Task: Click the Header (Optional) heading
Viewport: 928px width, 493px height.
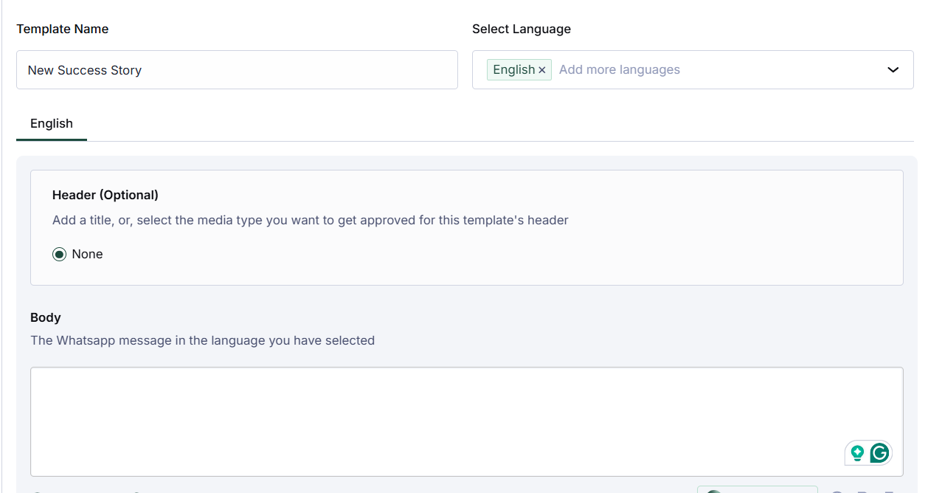Action: 105,196
